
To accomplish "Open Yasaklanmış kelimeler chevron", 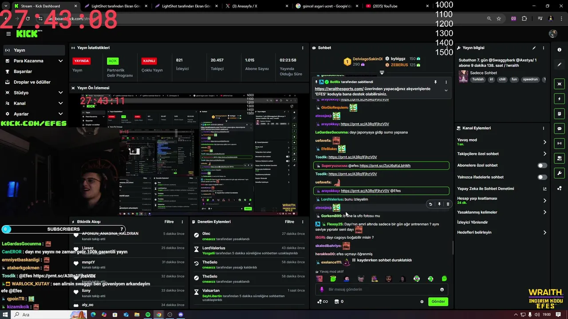I will point(545,212).
